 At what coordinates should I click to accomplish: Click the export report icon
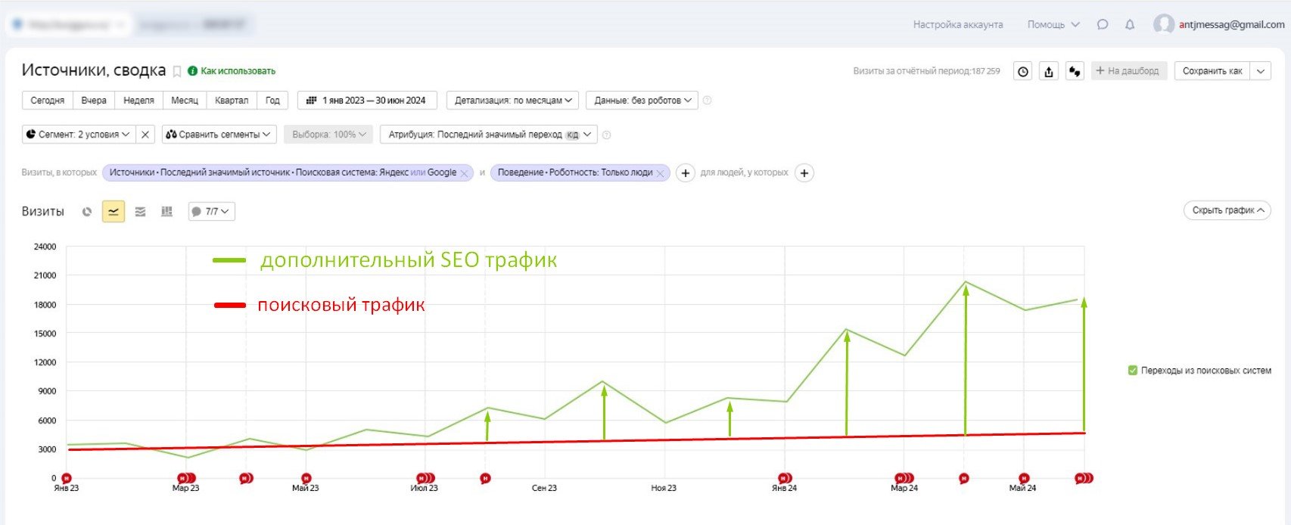point(1049,71)
